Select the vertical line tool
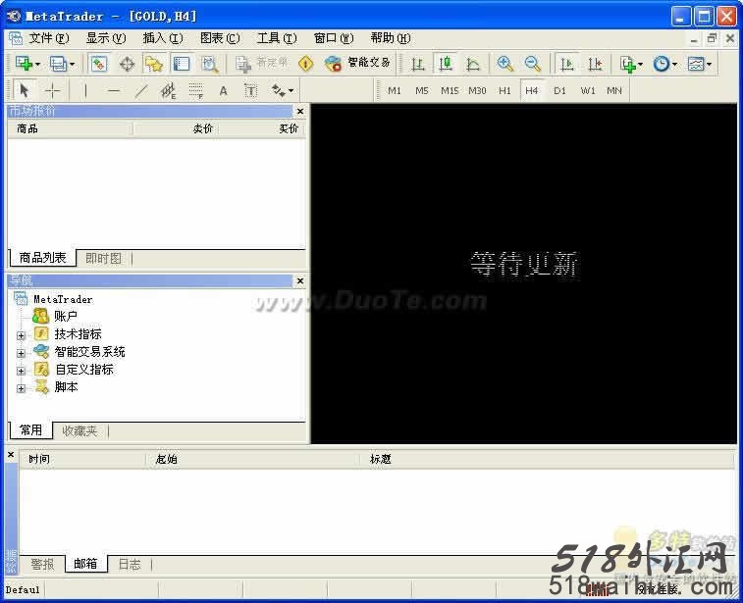This screenshot has height=603, width=743. click(x=85, y=90)
